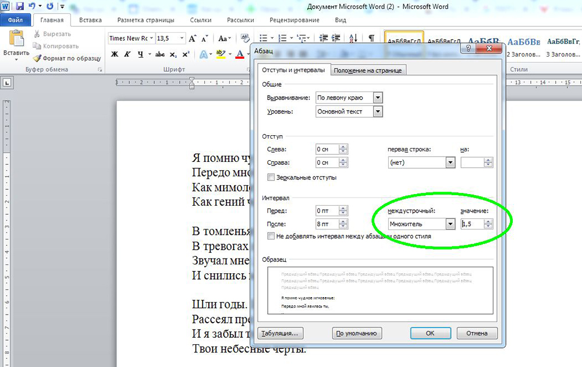Toggle 'Не добавлять интервал между абзацами' checkbox
Image resolution: width=582 pixels, height=367 pixels.
tap(271, 236)
